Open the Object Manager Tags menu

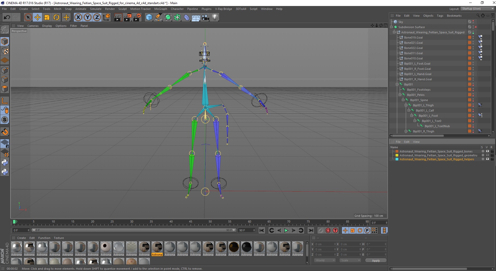point(440,16)
